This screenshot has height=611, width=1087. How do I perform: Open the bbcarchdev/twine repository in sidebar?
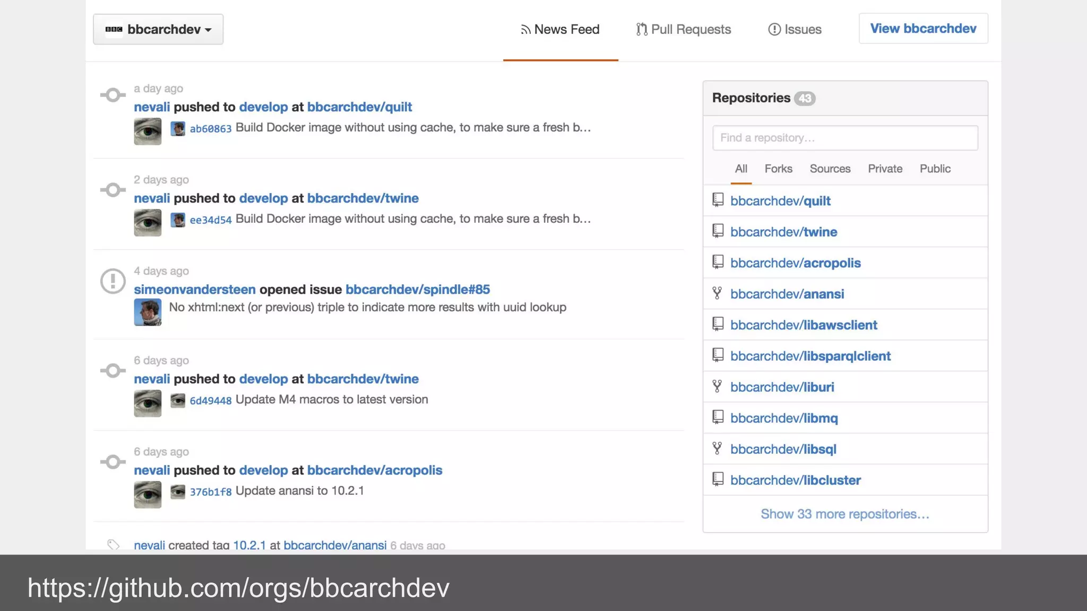(783, 232)
